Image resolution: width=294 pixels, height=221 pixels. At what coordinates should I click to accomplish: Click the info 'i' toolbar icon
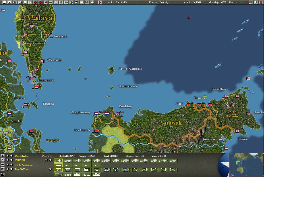point(25,2)
